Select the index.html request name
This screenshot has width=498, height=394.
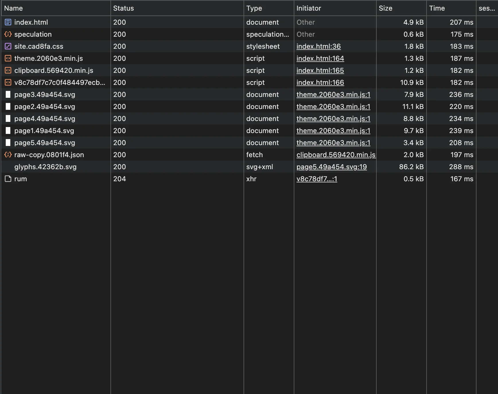pos(31,22)
